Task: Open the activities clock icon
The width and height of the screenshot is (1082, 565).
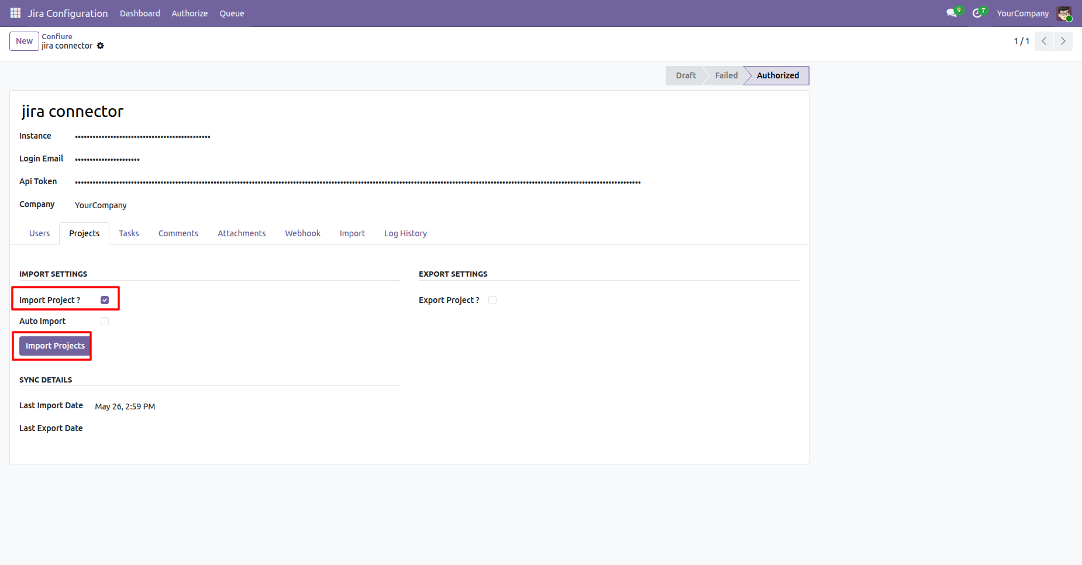Action: (977, 13)
